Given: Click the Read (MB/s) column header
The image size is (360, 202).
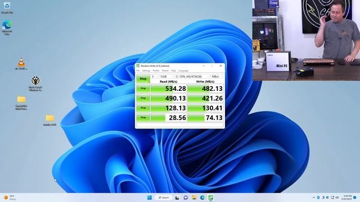Looking at the screenshot, I should coord(169,81).
